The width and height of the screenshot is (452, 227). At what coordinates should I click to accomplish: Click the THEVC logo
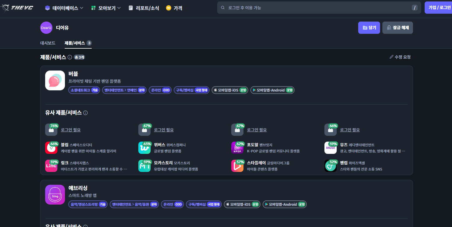(x=17, y=8)
